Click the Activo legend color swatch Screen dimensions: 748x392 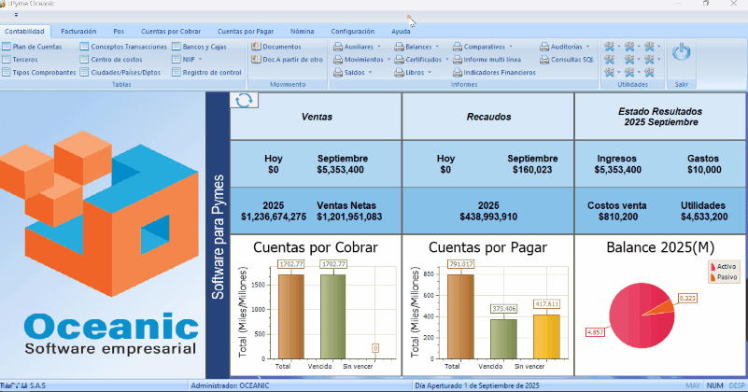713,267
